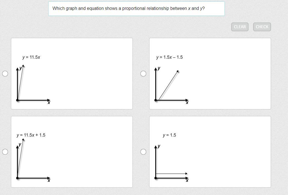Select the y = 1.5 radio option
This screenshot has width=288, height=195.
click(x=143, y=152)
